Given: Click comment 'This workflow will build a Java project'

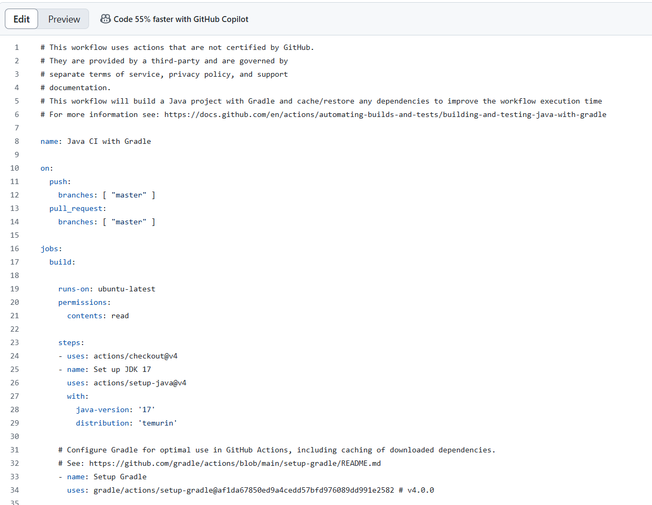Looking at the screenshot, I should click(321, 101).
